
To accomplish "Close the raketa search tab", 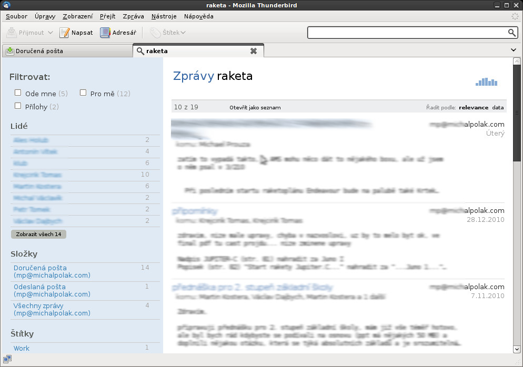I will [254, 51].
